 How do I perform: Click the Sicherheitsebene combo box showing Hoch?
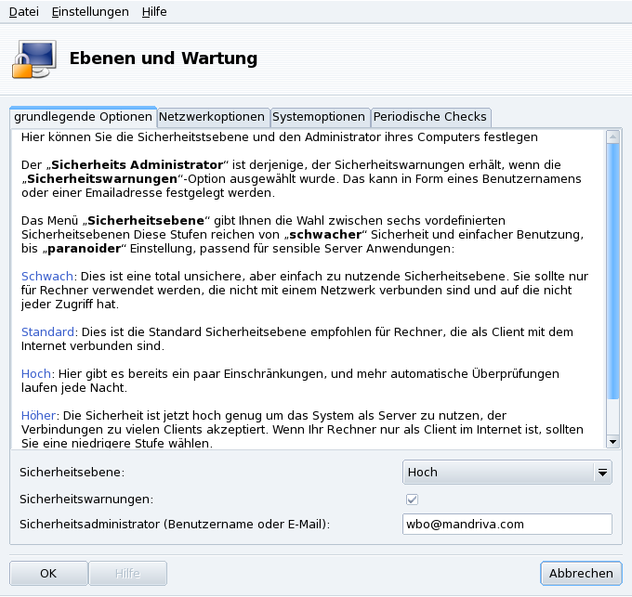coord(499,473)
